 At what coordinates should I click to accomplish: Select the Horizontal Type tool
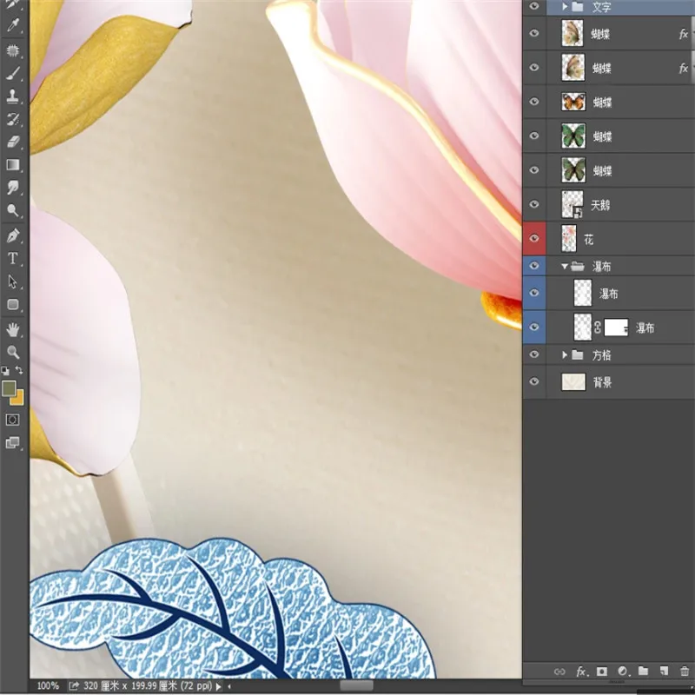tap(13, 258)
